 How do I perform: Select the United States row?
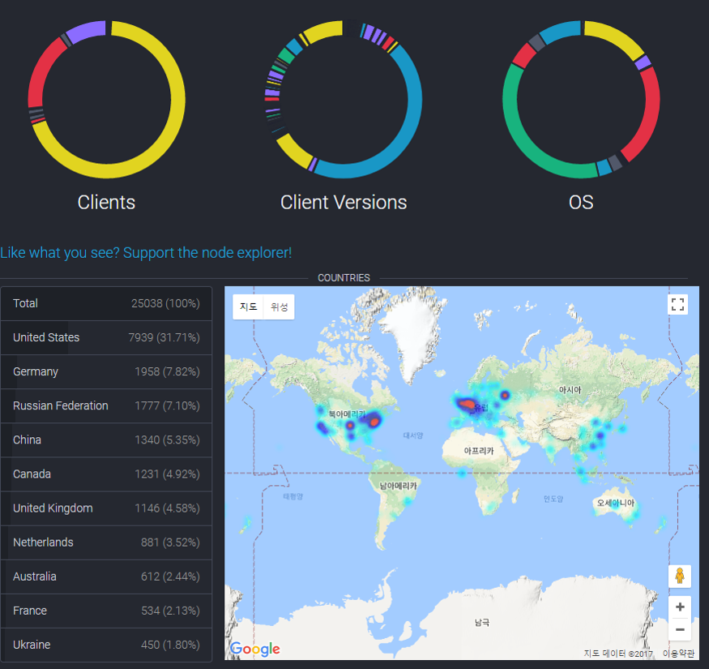106,337
